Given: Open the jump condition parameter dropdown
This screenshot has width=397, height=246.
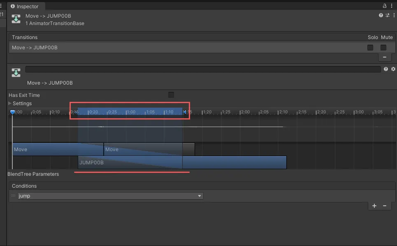Looking at the screenshot, I should coord(110,196).
